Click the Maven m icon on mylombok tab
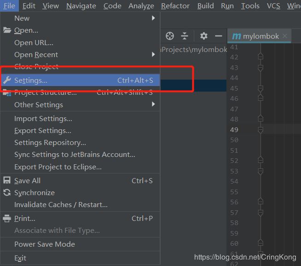 236,36
